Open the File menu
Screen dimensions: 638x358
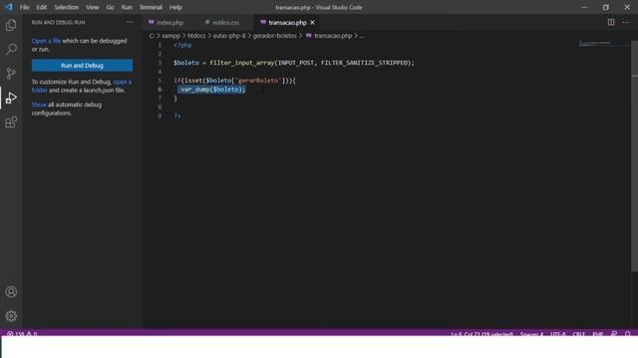(24, 7)
